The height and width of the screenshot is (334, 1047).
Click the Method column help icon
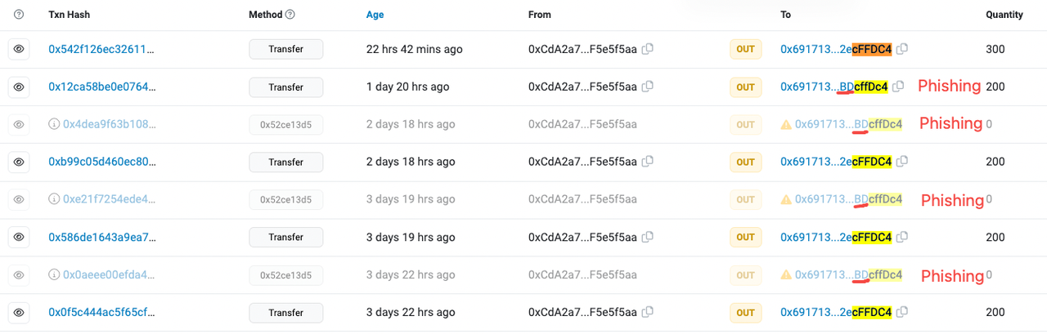pos(290,15)
